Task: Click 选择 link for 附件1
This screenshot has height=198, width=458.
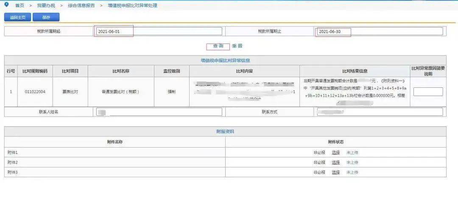Action: 336,153
